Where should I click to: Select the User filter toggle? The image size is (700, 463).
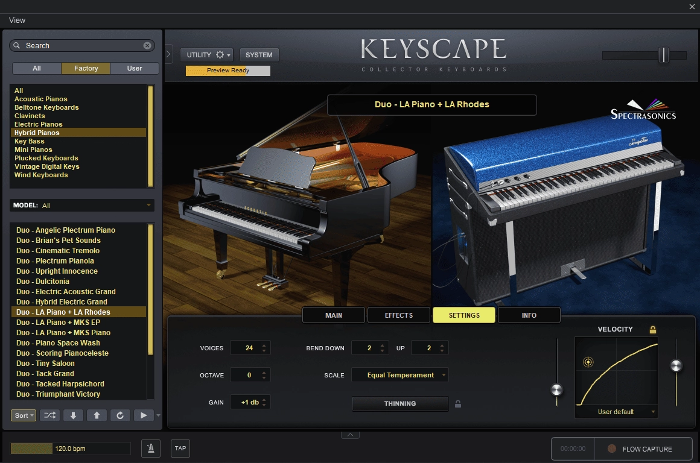pyautogui.click(x=135, y=68)
